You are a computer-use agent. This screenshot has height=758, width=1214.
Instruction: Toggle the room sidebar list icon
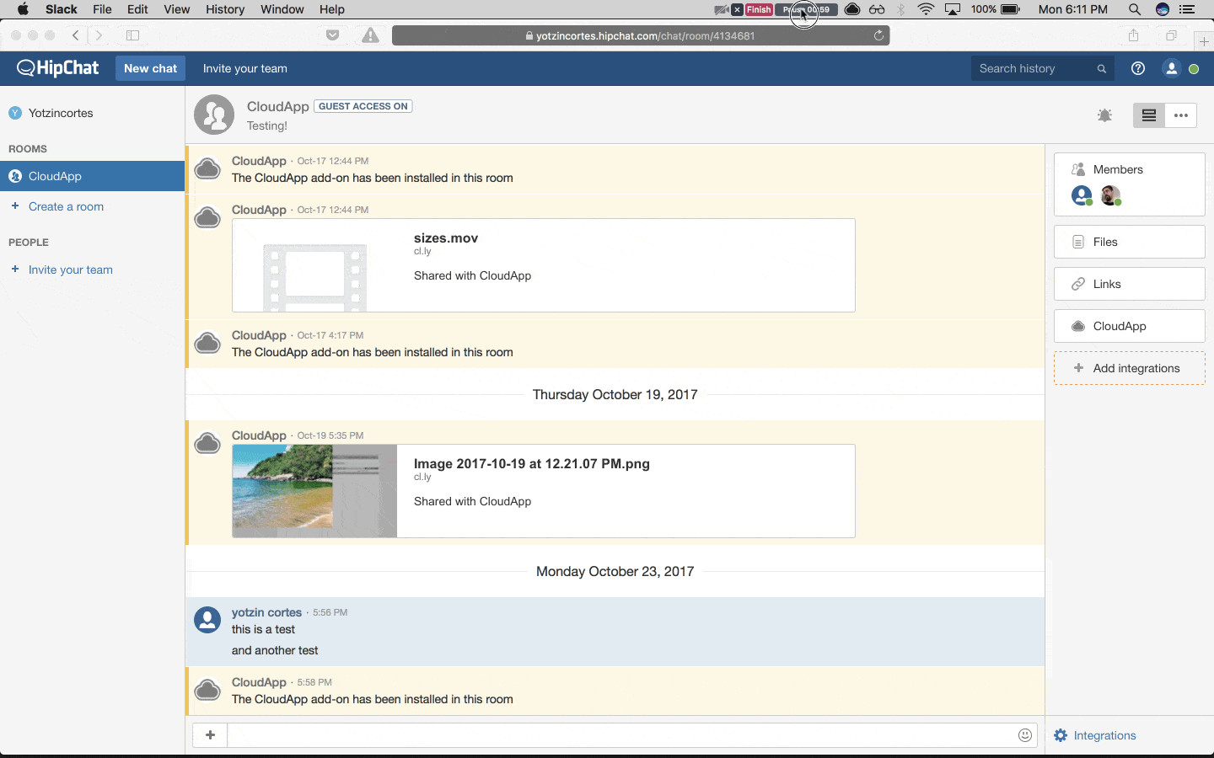1148,115
